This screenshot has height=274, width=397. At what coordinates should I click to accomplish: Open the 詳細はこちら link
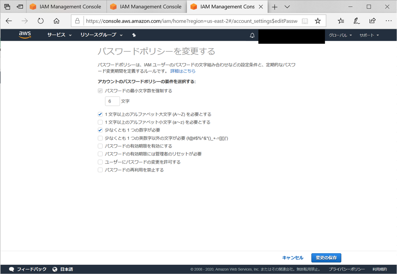(x=183, y=71)
